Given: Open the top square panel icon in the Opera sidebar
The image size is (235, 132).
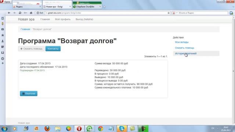Looking at the screenshot, I should pyautogui.click(x=3, y=18).
